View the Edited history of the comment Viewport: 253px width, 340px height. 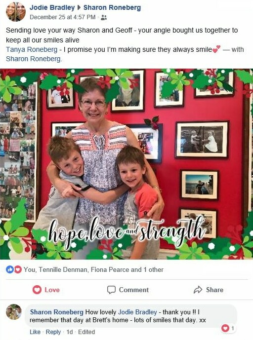(86, 332)
